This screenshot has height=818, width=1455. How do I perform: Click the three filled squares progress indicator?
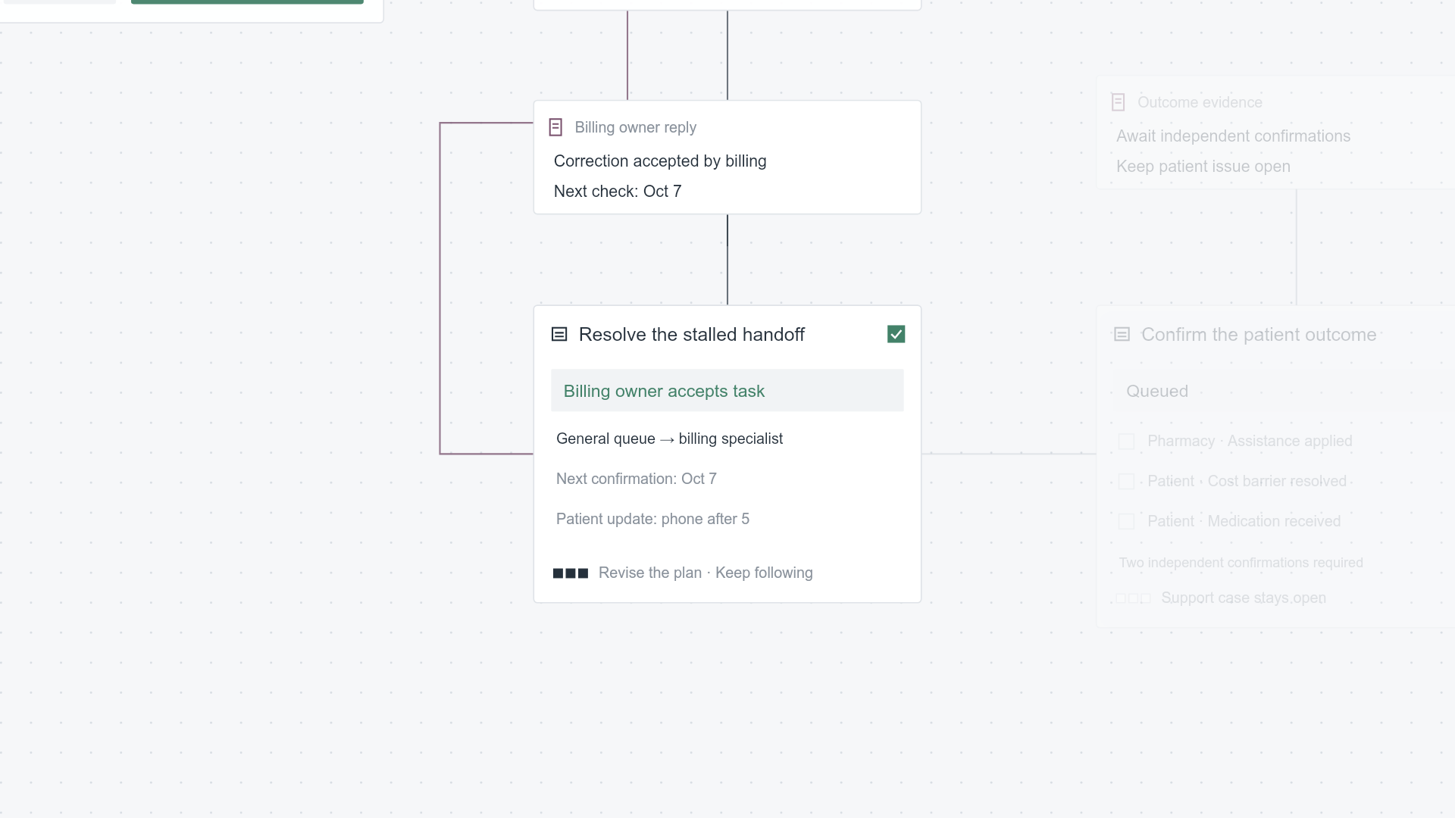(571, 573)
